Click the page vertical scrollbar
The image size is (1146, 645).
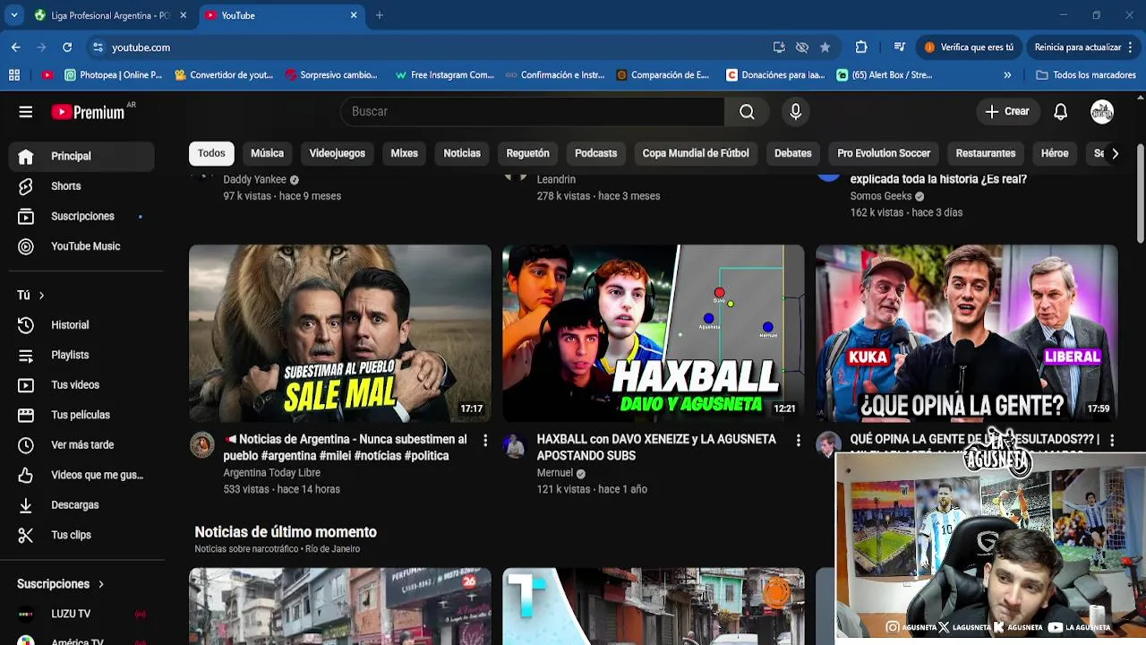1140,193
